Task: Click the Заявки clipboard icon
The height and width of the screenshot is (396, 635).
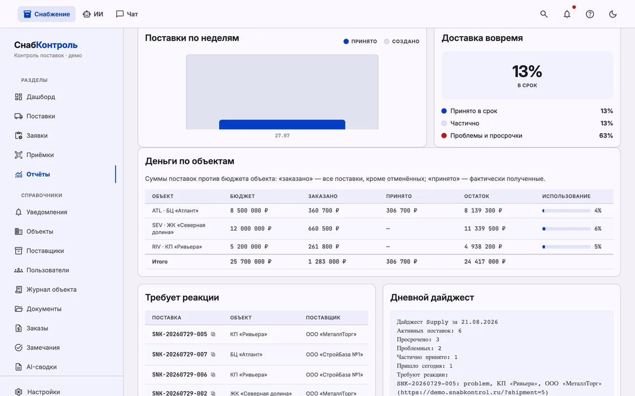Action: [19, 136]
